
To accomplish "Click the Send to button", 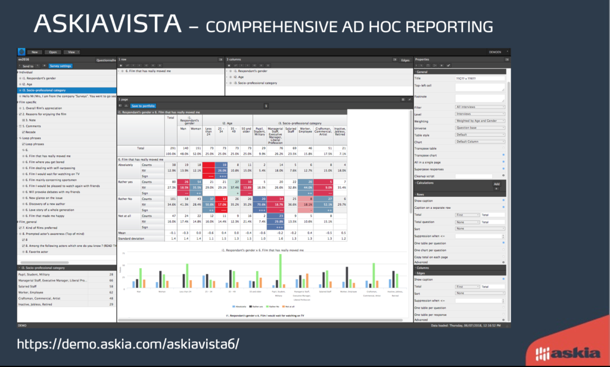I will [x=28, y=66].
